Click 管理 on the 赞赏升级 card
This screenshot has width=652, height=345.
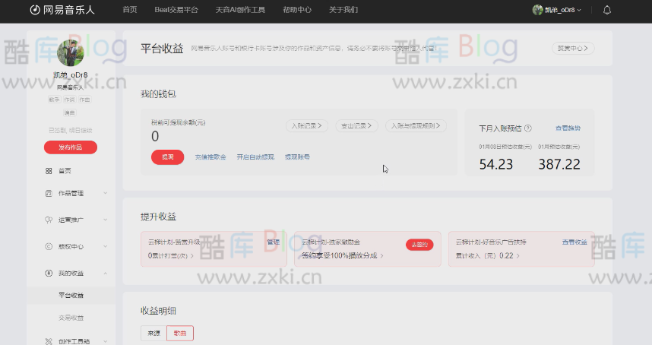click(274, 242)
